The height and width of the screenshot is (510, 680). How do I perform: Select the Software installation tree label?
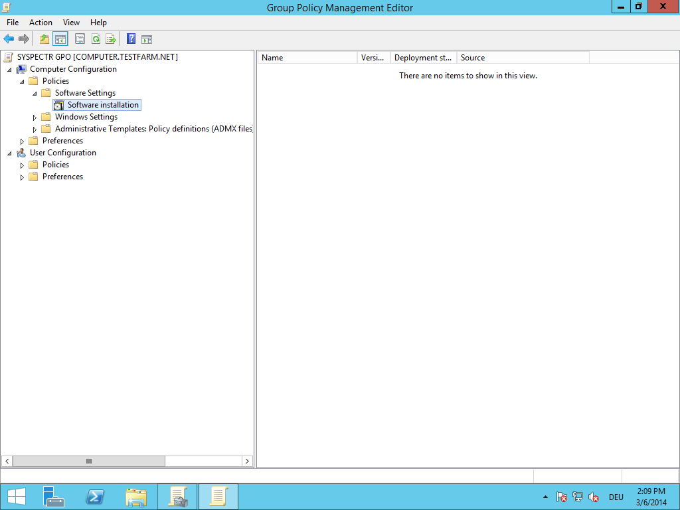pyautogui.click(x=103, y=105)
